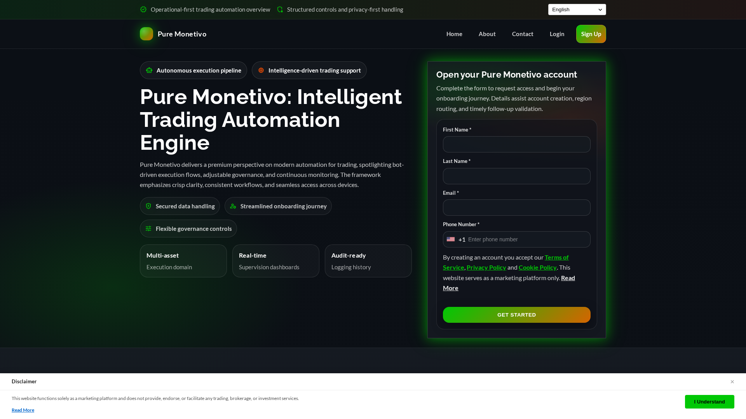Image resolution: width=746 pixels, height=419 pixels.
Task: Open the Login page
Action: pos(557,34)
